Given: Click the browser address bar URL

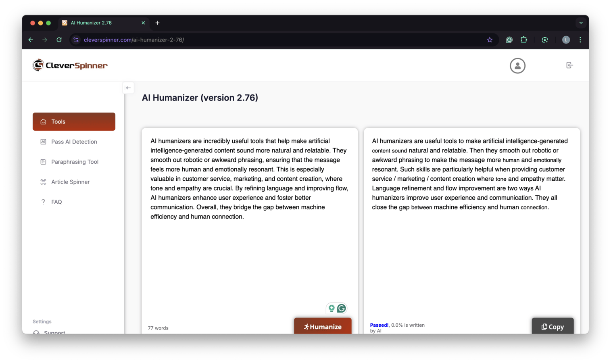Looking at the screenshot, I should 134,40.
